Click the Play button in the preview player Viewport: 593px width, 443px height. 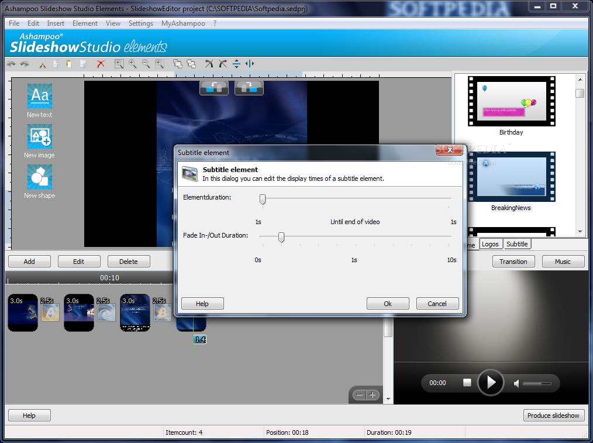[x=491, y=383]
